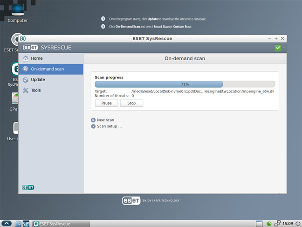
Task: Click the home icon in the sidebar
Action: click(x=26, y=58)
